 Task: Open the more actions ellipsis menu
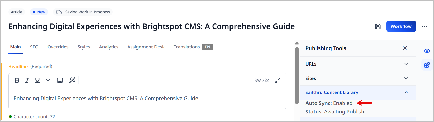pyautogui.click(x=424, y=26)
